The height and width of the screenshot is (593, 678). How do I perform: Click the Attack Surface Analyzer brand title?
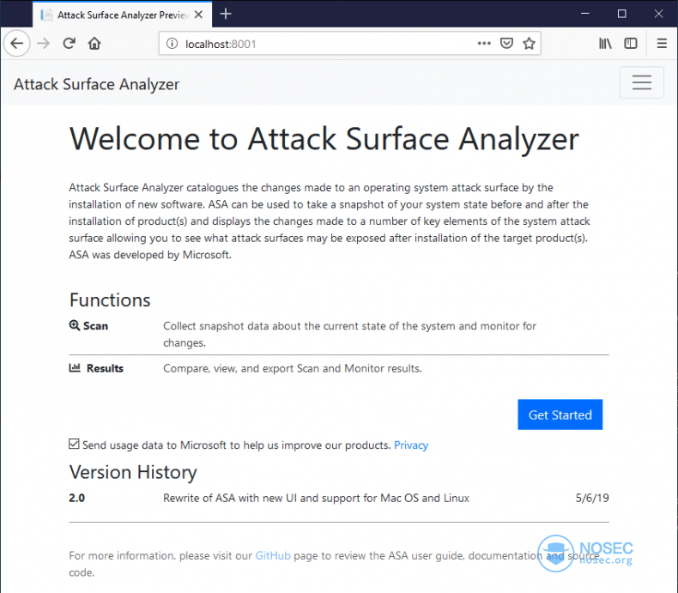coord(96,84)
